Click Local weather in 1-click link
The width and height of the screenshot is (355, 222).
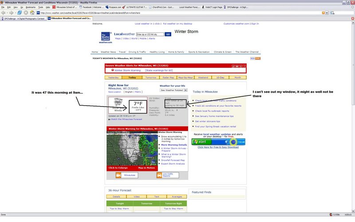[147, 24]
